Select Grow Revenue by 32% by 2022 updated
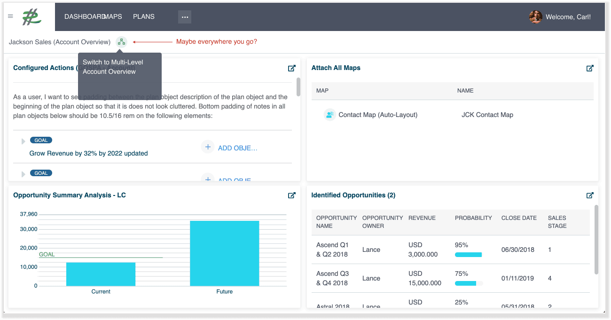 point(89,153)
